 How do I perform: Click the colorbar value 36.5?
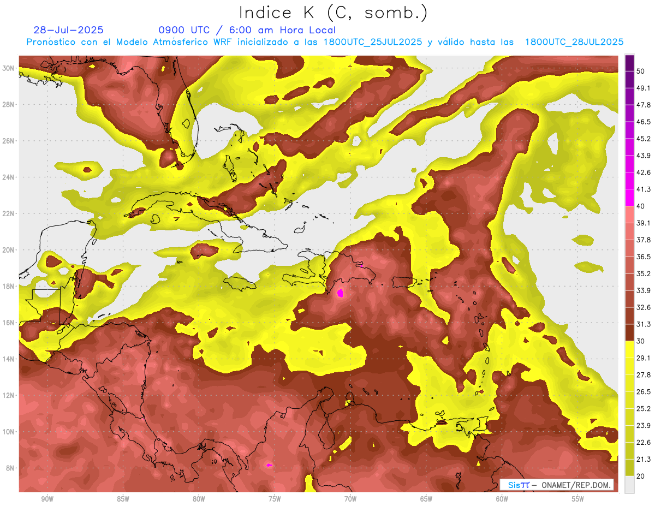[644, 257]
